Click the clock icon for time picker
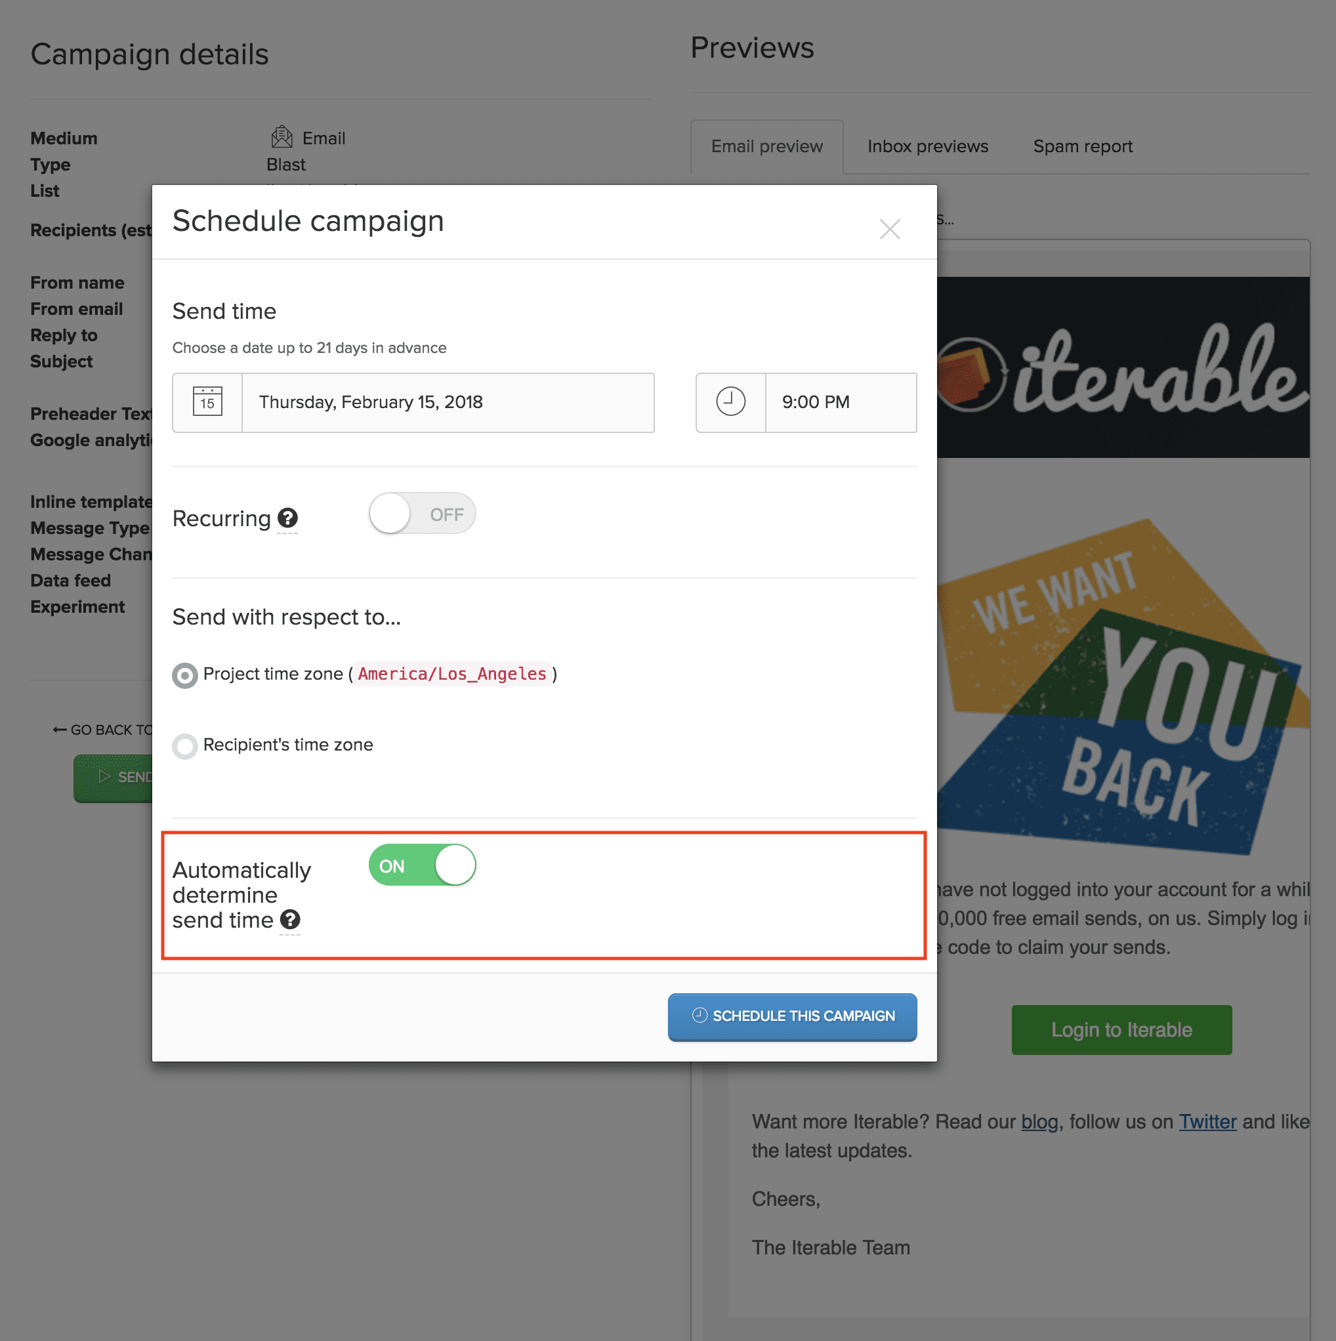 729,403
